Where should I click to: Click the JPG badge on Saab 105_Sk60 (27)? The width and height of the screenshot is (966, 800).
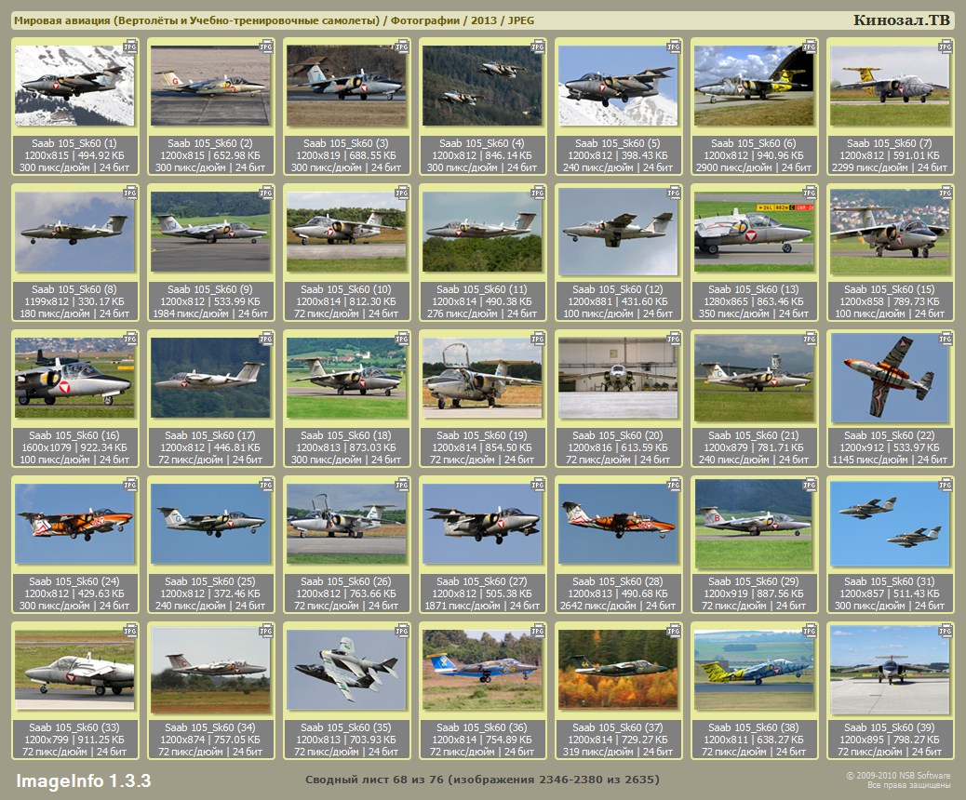(538, 486)
